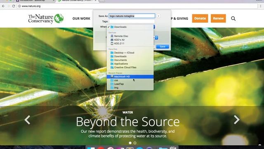The width and height of the screenshot is (264, 149).
Task: Click the Save button in dialog
Action: [163, 47]
